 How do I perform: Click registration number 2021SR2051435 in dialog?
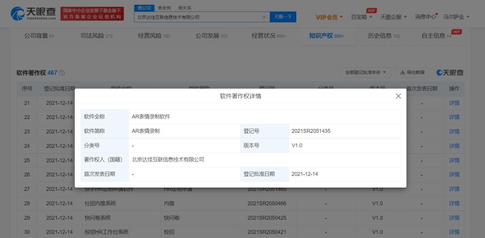coord(311,131)
